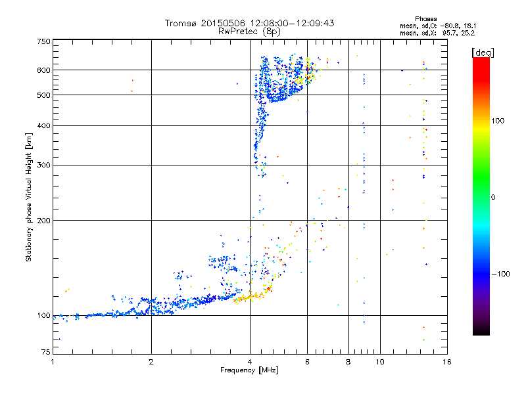Click y-axis tick label '500'
The image size is (526, 394).
(x=44, y=95)
